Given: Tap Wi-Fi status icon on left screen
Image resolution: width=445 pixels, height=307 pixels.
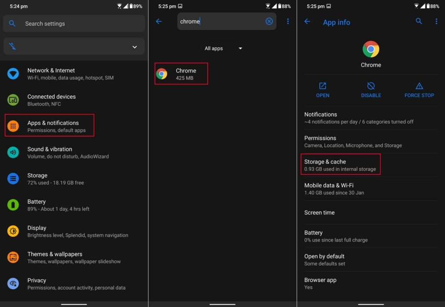Looking at the screenshot, I should (x=120, y=6).
